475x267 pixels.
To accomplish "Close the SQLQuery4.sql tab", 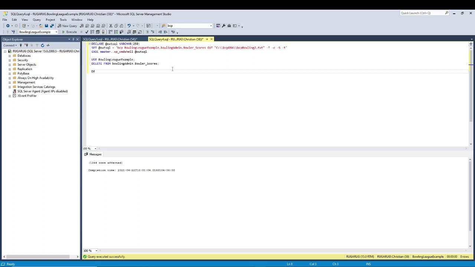I will tap(211, 39).
